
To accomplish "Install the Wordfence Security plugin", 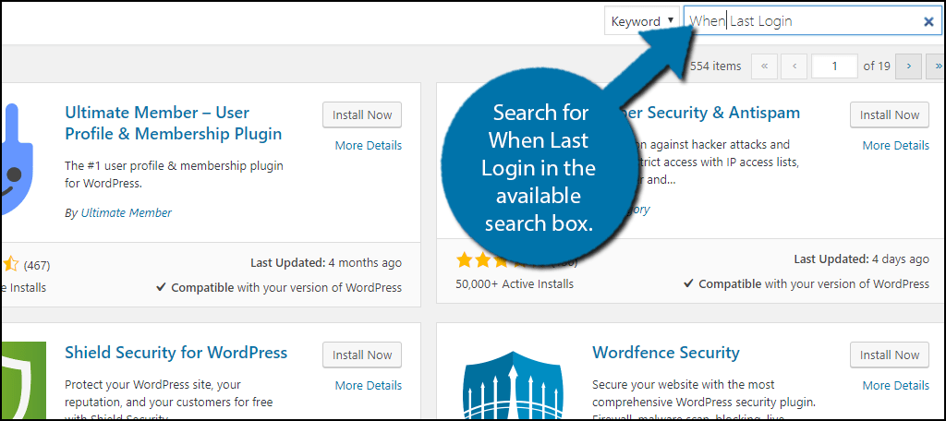I will [x=890, y=355].
